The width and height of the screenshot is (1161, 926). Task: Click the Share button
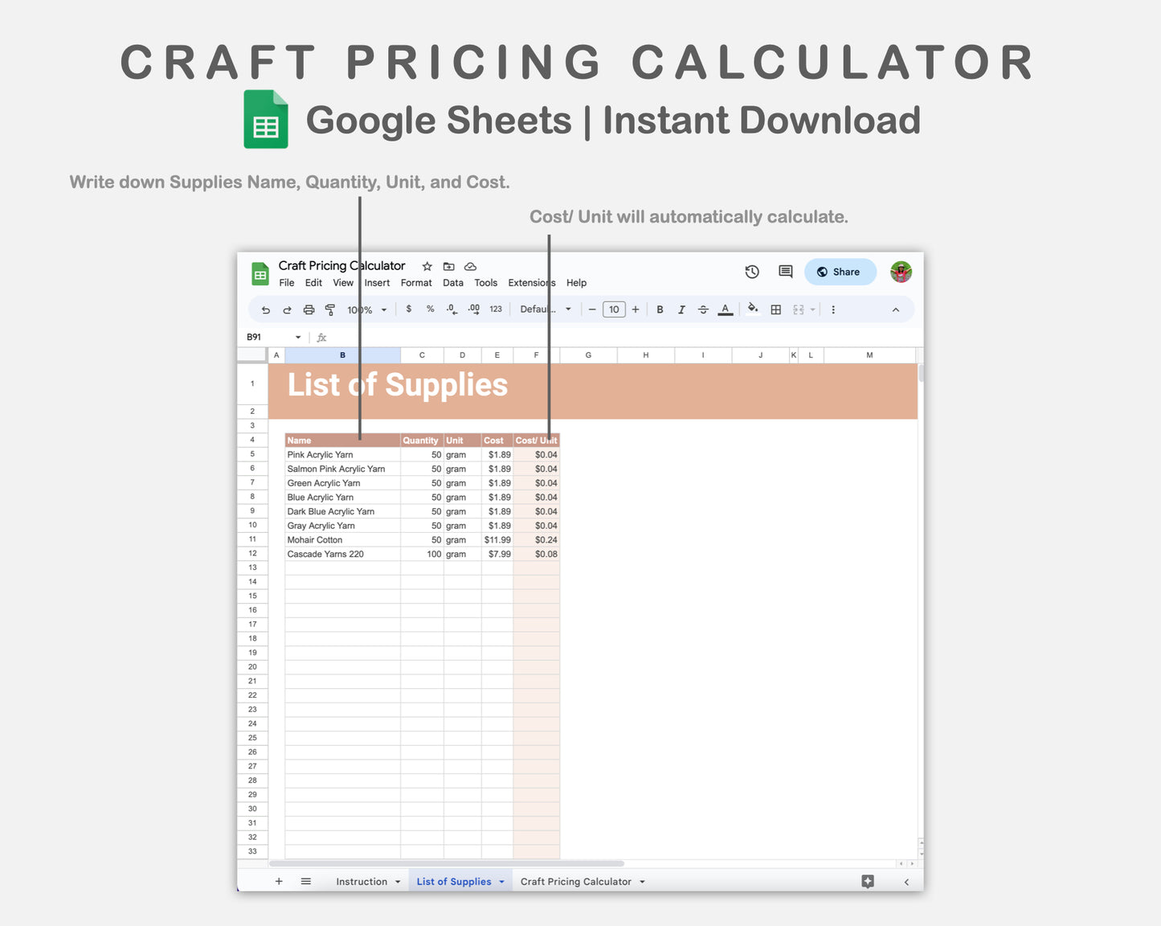(840, 272)
